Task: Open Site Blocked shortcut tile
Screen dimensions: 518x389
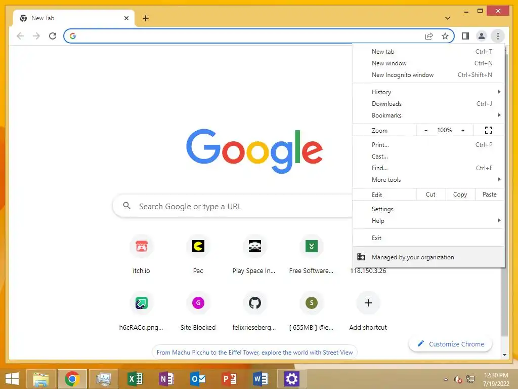Action: click(x=198, y=311)
